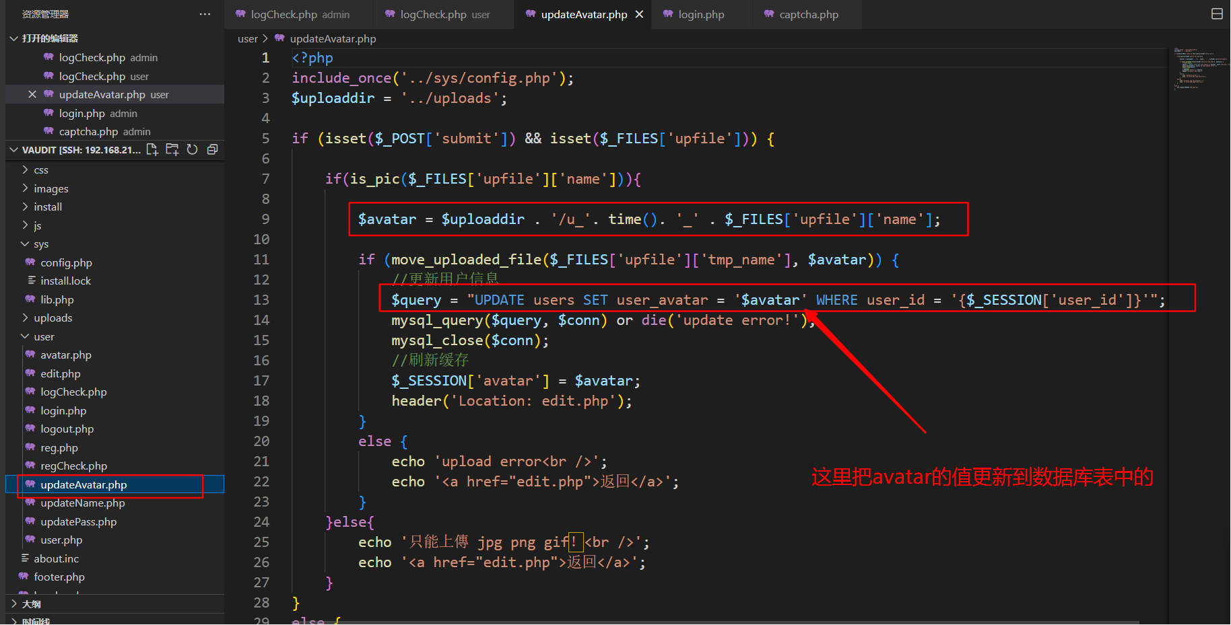The width and height of the screenshot is (1231, 625).
Task: Click the $_SESSION['avatar'] assignment line
Action: tap(516, 381)
